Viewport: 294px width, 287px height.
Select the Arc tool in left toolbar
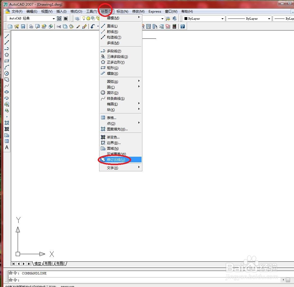click(x=7, y=67)
